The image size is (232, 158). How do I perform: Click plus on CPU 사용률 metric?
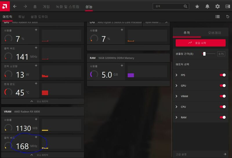tap(122, 30)
